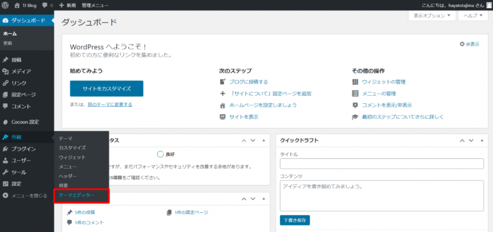
Task: Click the monitor icon beside サイトを表示
Action: click(x=222, y=117)
